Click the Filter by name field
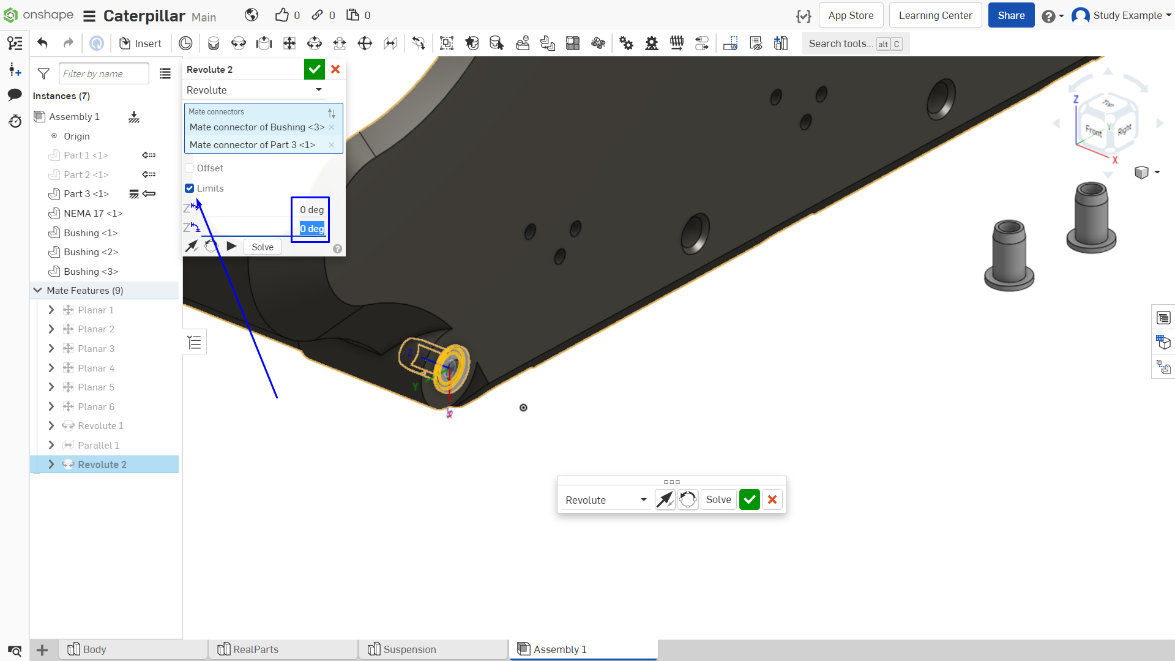Image resolution: width=1175 pixels, height=661 pixels. coord(104,73)
